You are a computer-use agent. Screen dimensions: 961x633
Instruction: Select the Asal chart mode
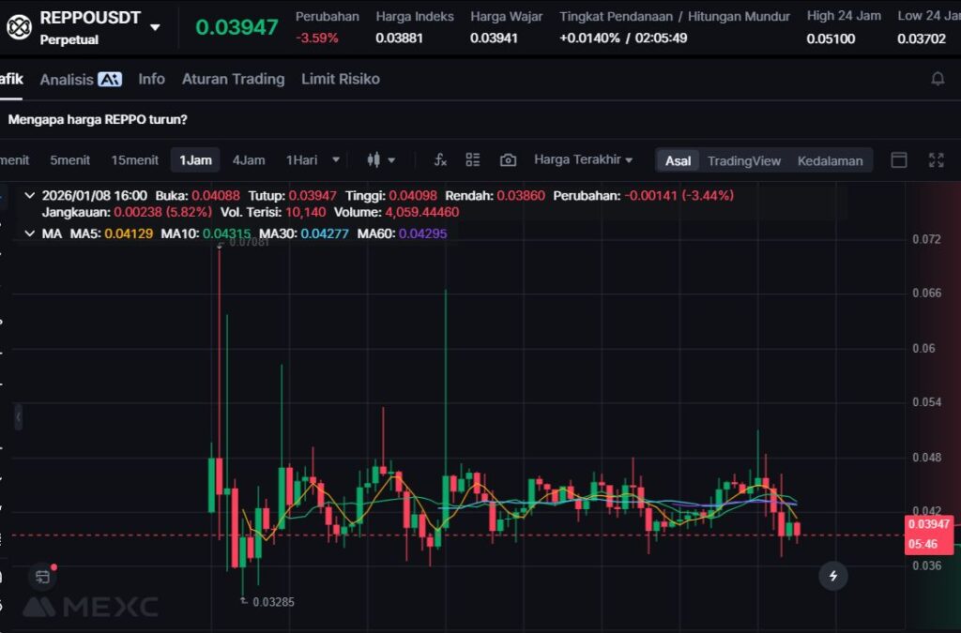[678, 160]
